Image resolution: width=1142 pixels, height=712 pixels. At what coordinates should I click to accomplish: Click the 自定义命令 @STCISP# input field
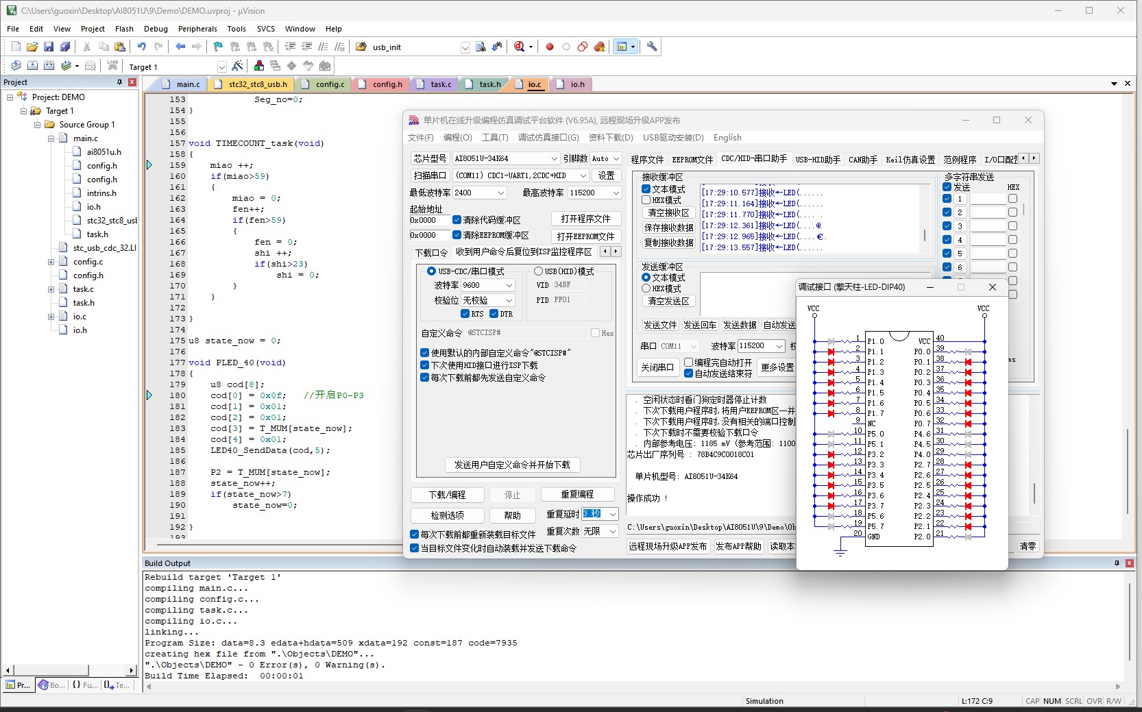[526, 333]
